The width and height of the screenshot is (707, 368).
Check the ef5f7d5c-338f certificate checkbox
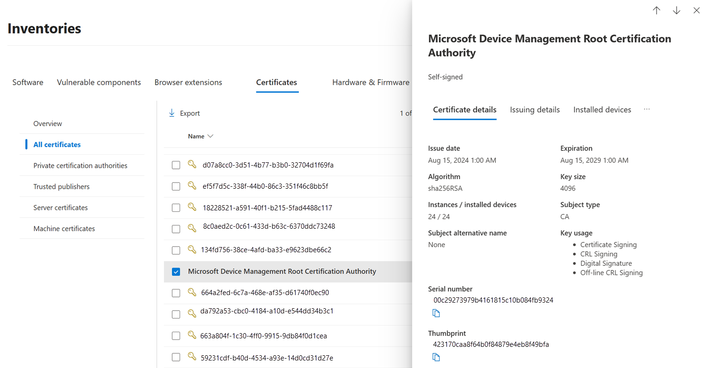pos(176,186)
